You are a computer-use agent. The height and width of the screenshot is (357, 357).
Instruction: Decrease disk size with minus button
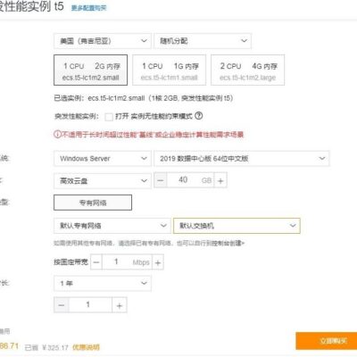[x=161, y=180]
